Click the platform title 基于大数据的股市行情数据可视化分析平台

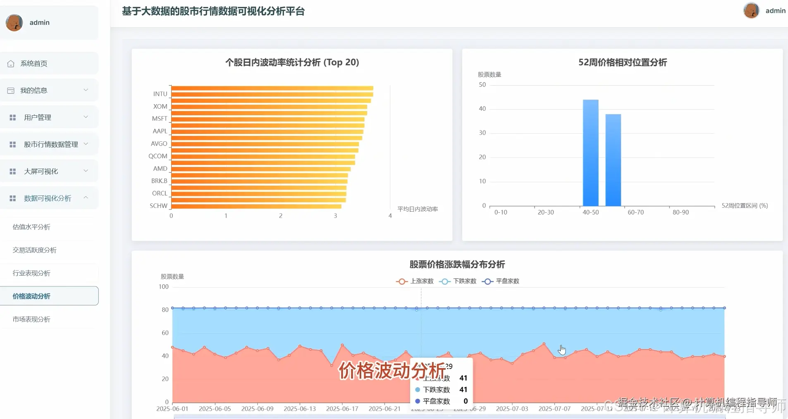click(213, 12)
